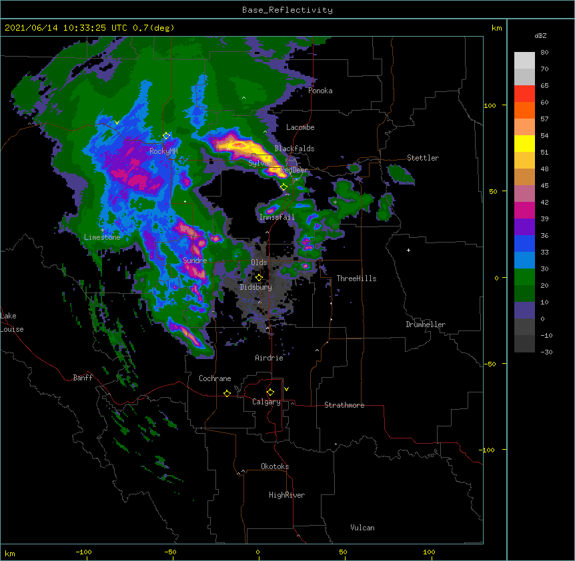This screenshot has width=575, height=561.
Task: Click the 80 value on the dBZ scale
Action: [544, 53]
